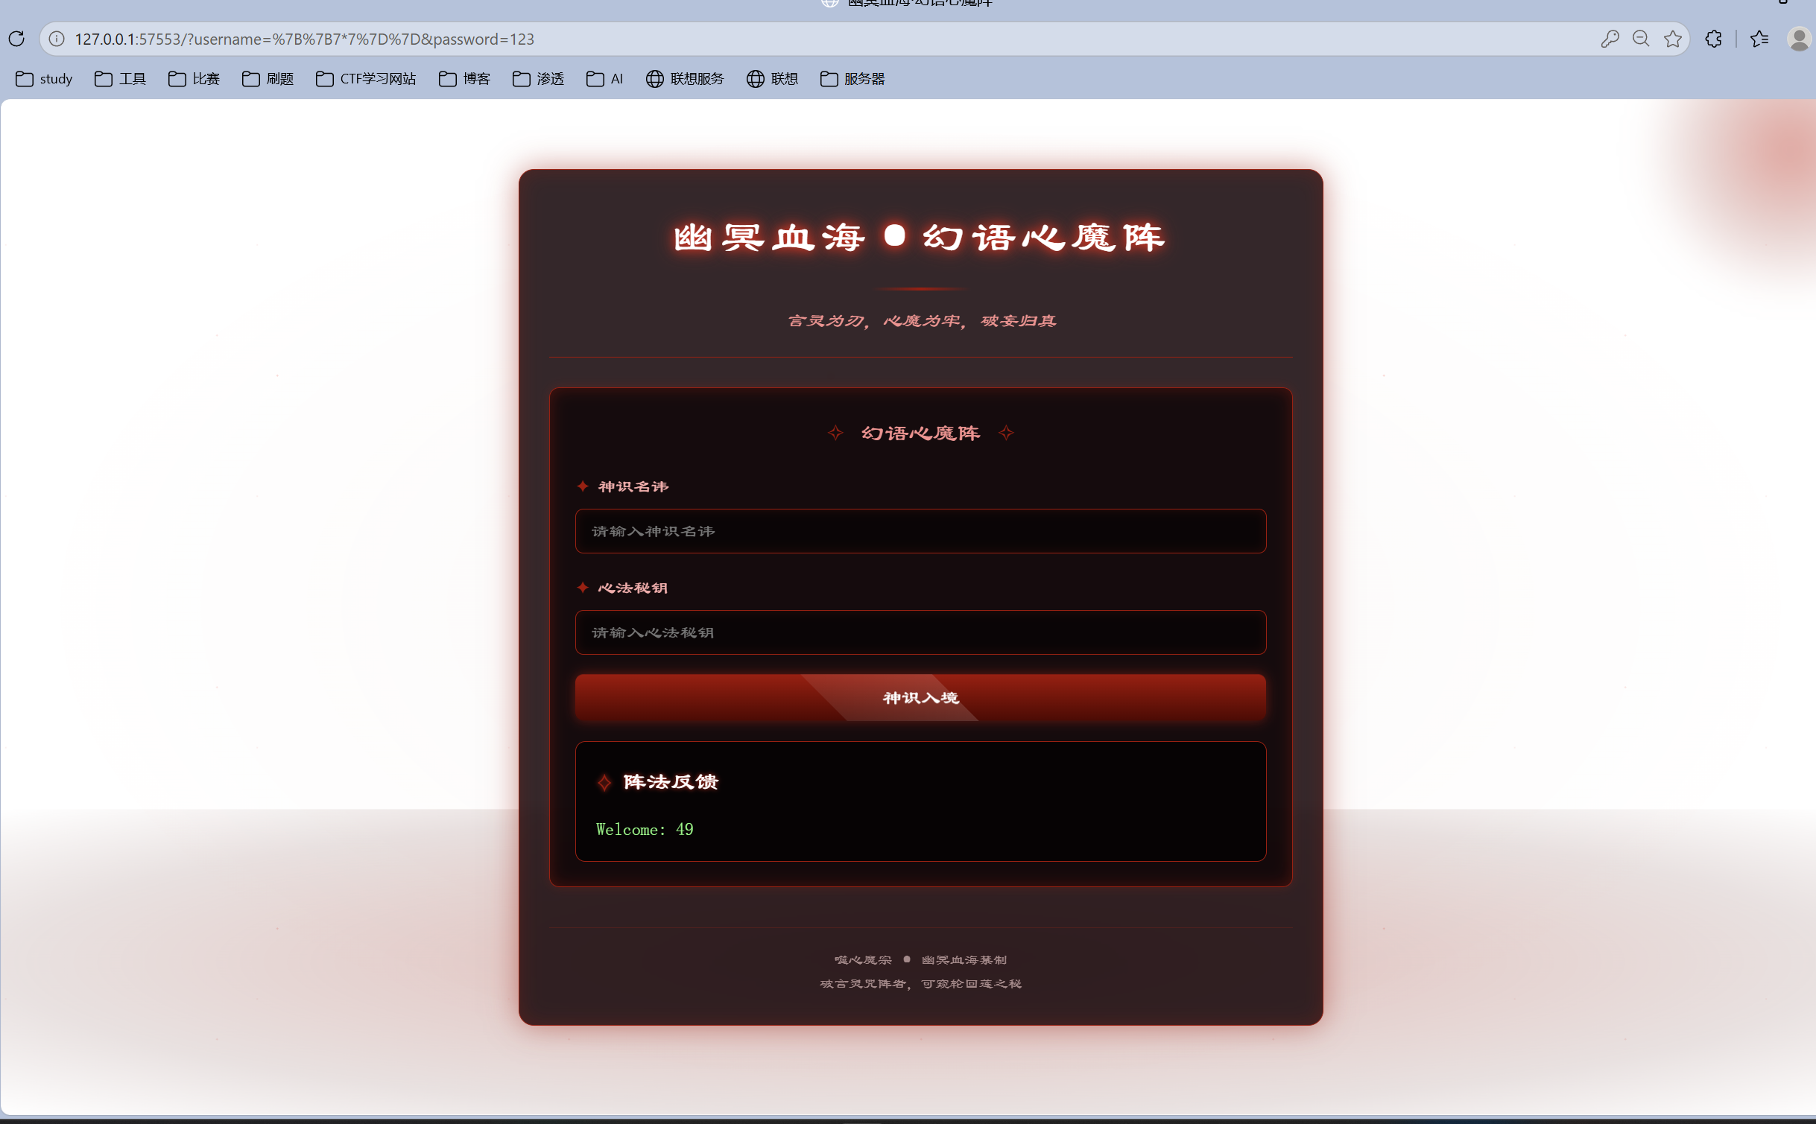Open the extensions puzzle icon
This screenshot has width=1816, height=1124.
(1713, 39)
